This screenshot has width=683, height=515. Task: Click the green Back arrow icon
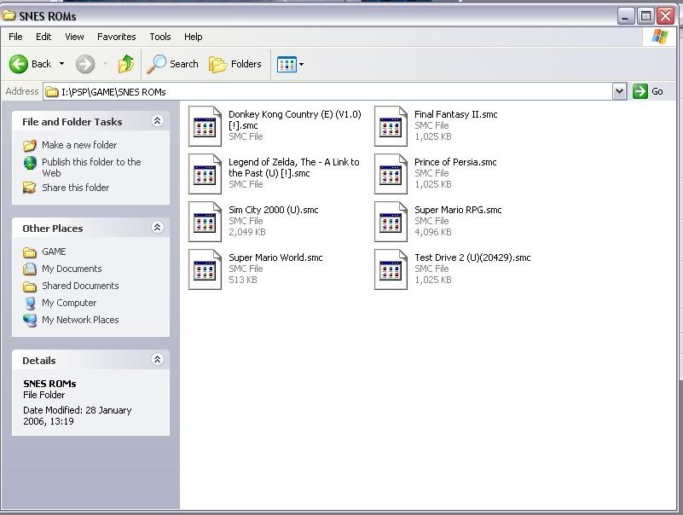[18, 64]
